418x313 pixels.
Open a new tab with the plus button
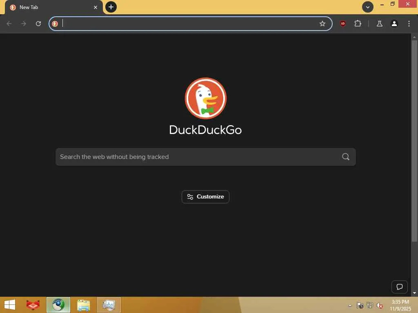(111, 7)
